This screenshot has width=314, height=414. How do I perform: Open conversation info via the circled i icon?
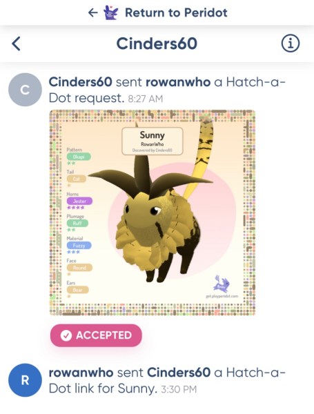(x=291, y=43)
